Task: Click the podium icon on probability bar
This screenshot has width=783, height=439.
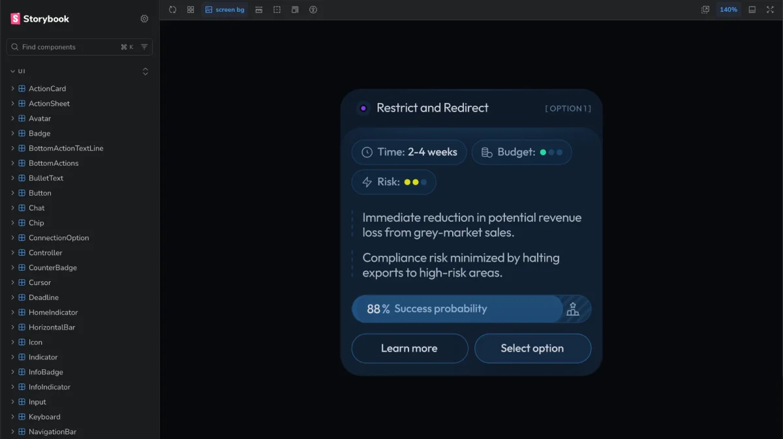Action: point(573,309)
